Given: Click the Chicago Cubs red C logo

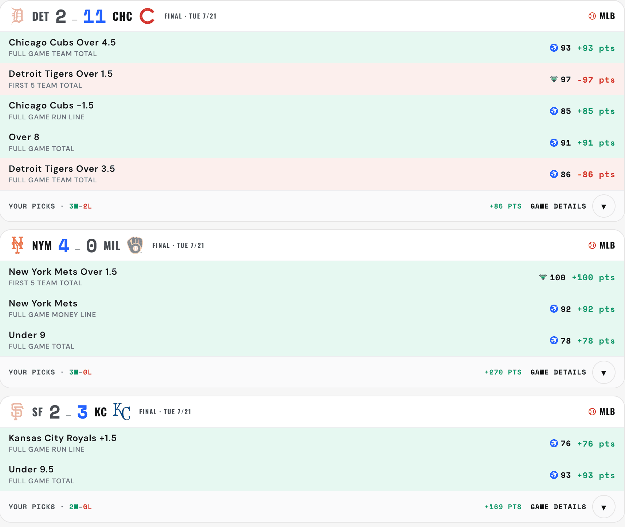Looking at the screenshot, I should point(147,16).
